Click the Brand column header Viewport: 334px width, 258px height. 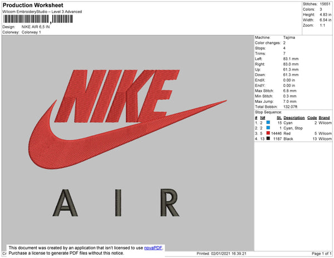click(325, 118)
